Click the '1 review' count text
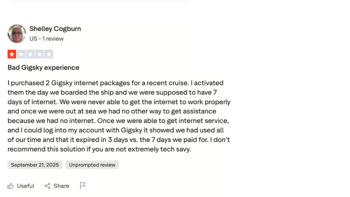Image resolution: width=350 pixels, height=197 pixels. 53,39
